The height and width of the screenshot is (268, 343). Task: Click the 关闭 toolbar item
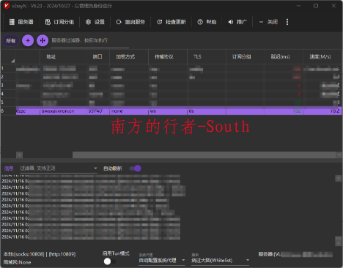[268, 22]
